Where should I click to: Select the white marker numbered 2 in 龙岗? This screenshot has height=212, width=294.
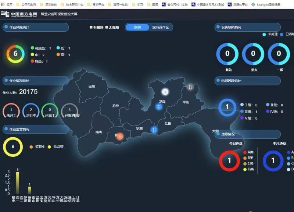165,92
